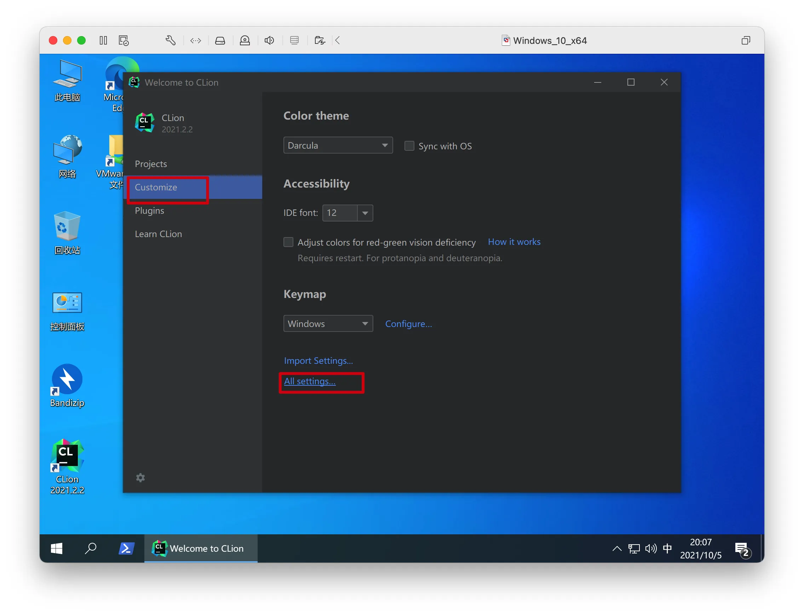
Task: Open the Darcula color theme dropdown
Action: 338,145
